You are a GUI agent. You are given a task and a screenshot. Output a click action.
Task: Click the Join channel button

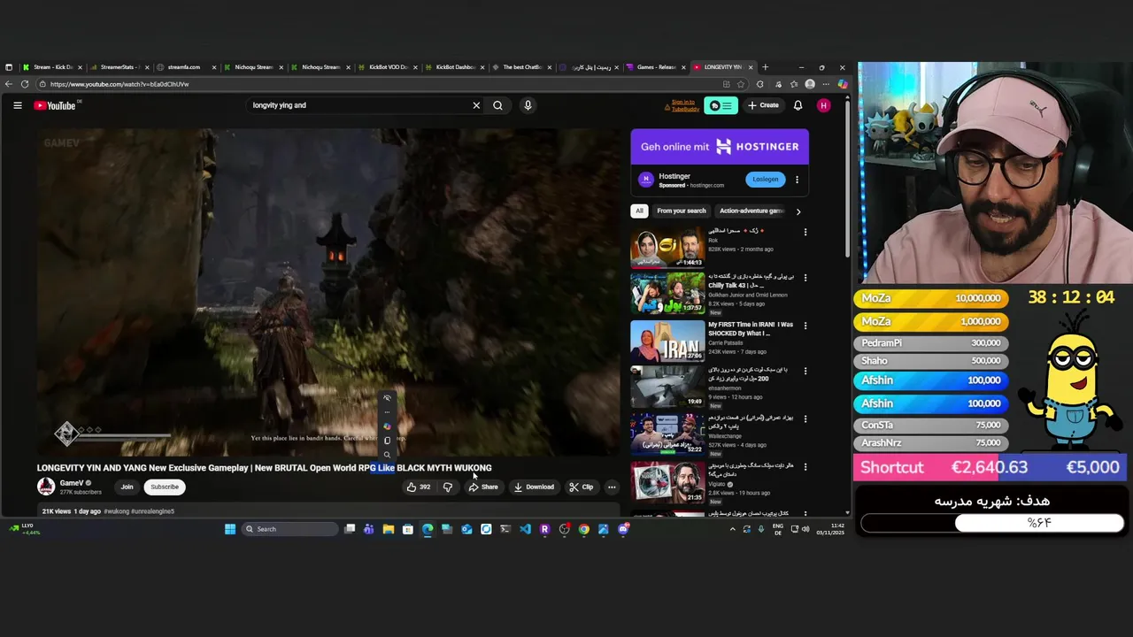pyautogui.click(x=127, y=487)
